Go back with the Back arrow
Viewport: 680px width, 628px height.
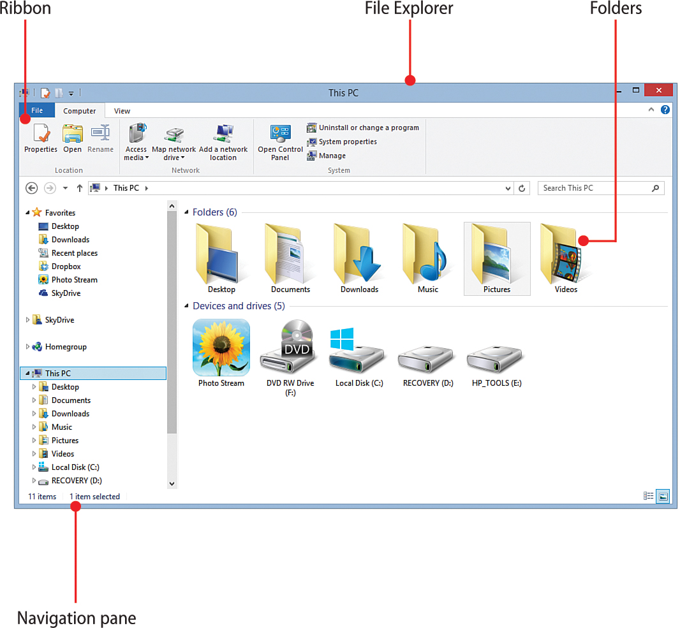pos(32,188)
